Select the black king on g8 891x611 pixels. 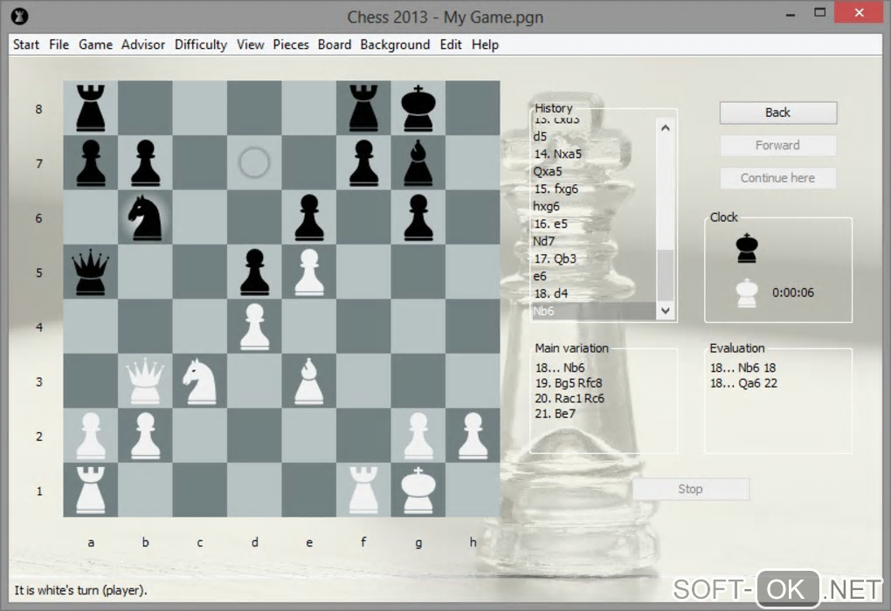[418, 108]
